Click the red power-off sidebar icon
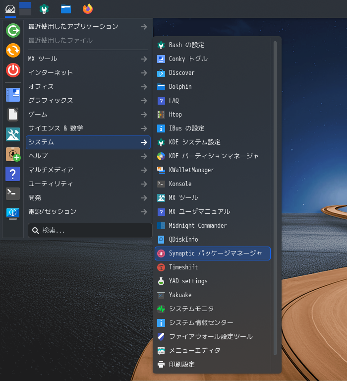 click(13, 70)
